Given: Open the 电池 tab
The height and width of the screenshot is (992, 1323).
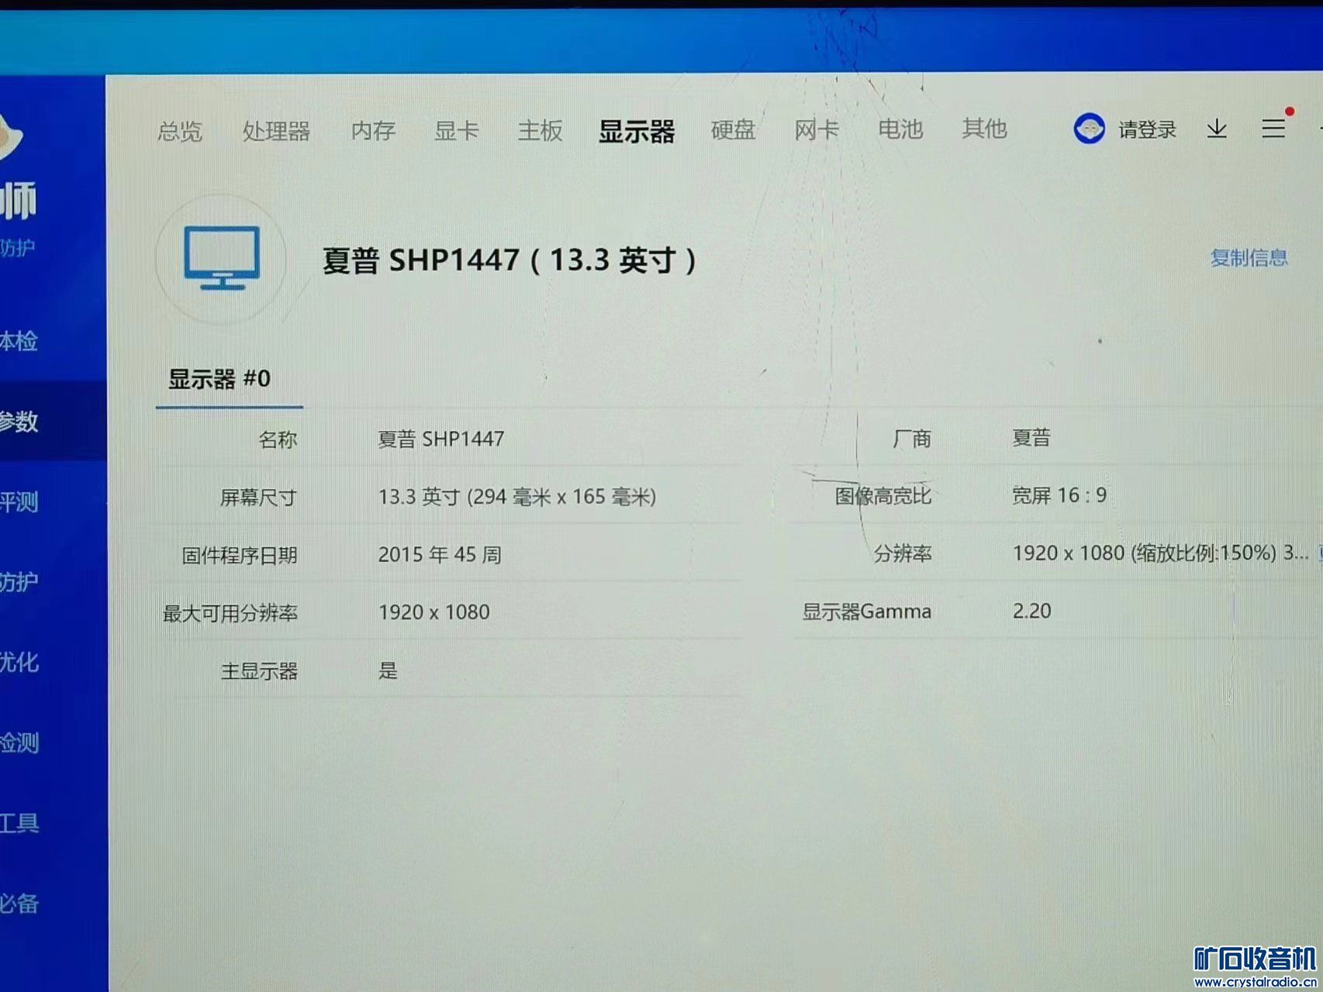Looking at the screenshot, I should pos(900,129).
